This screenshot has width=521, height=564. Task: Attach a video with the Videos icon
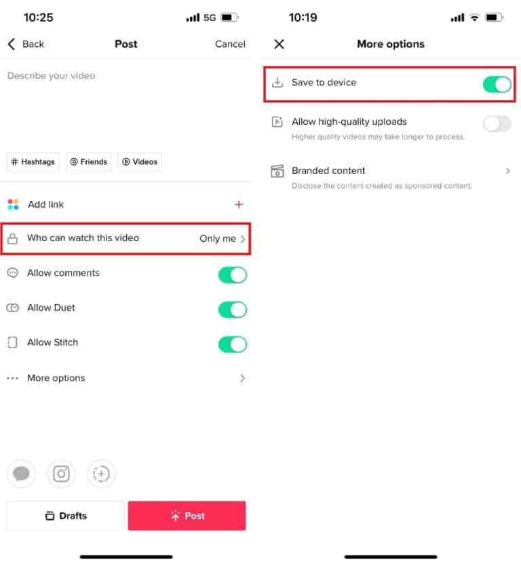(140, 162)
